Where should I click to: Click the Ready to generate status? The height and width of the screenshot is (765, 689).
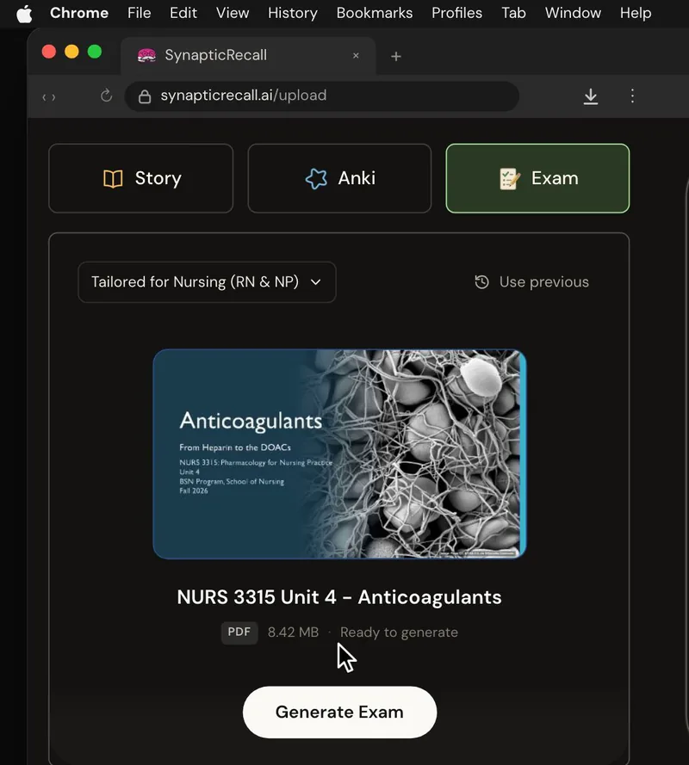coord(399,632)
